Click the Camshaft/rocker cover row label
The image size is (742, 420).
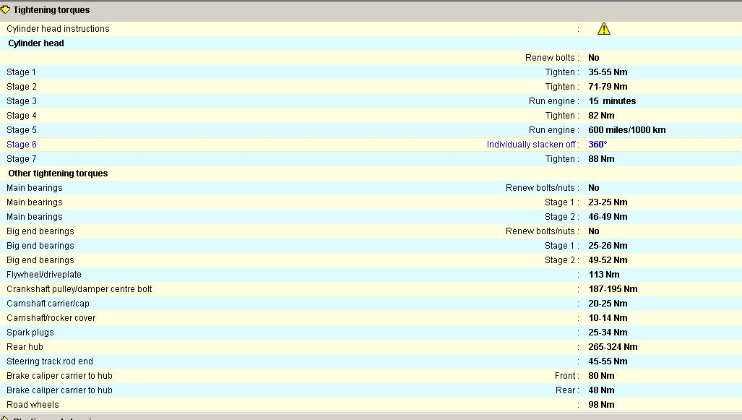[51, 318]
